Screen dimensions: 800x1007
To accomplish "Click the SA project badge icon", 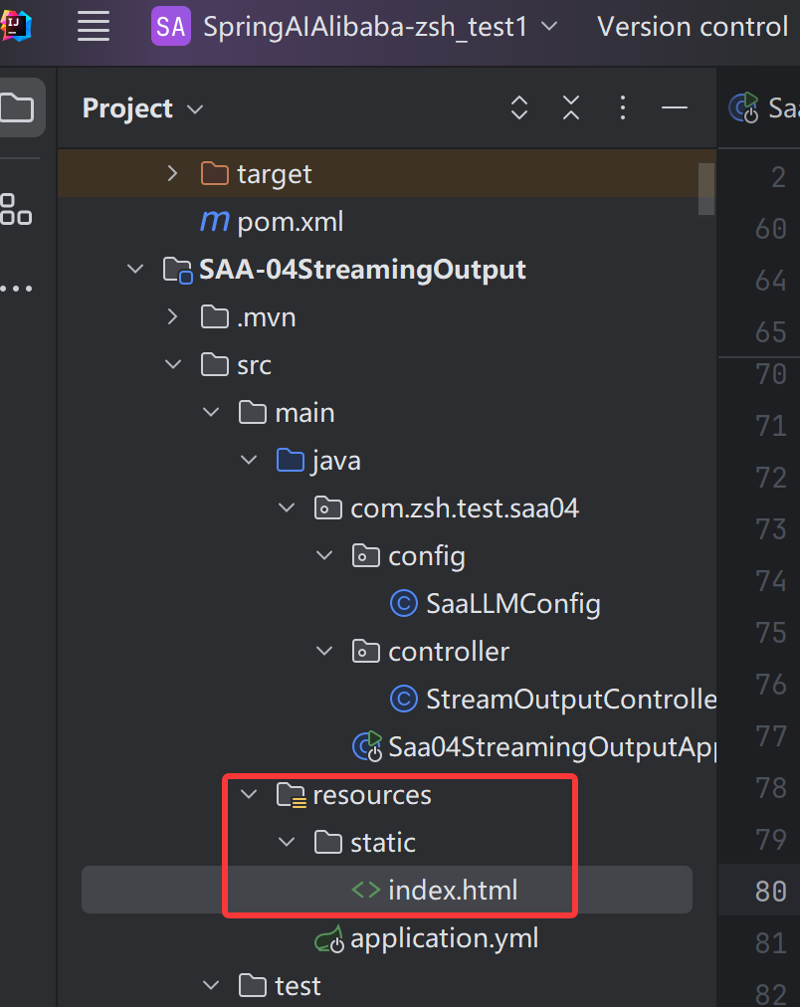I will [171, 26].
